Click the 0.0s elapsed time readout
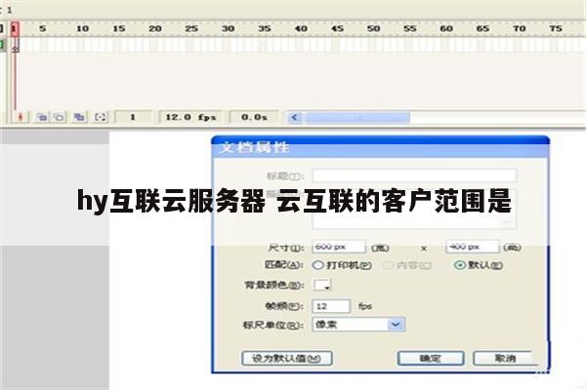 [254, 117]
